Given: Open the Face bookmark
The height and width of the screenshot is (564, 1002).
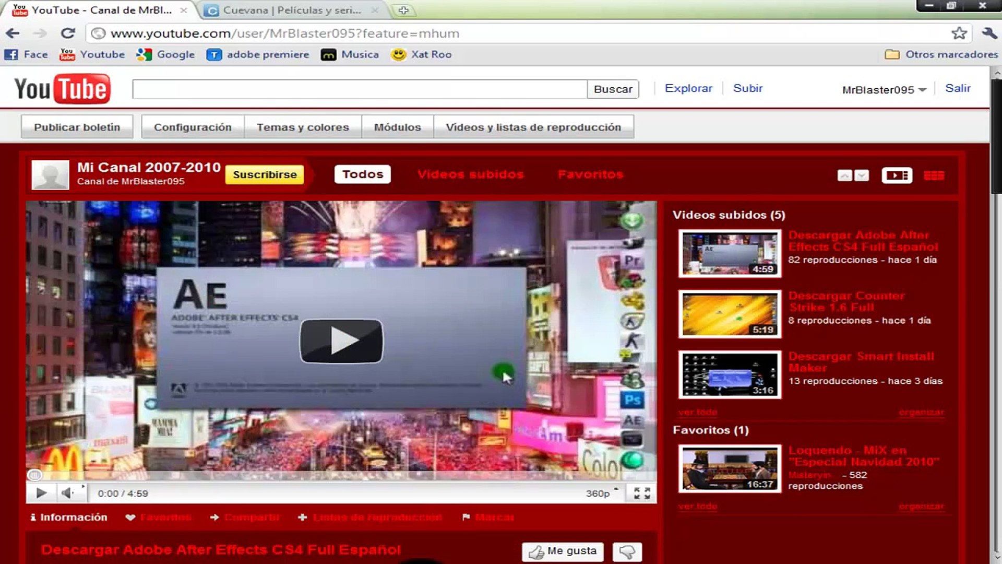Looking at the screenshot, I should pos(27,54).
